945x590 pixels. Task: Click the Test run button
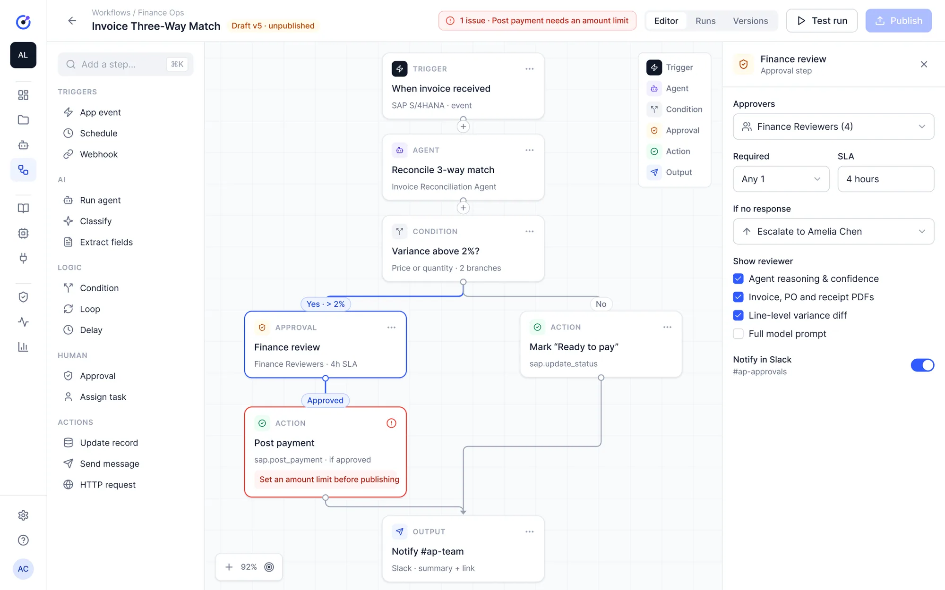pos(822,21)
